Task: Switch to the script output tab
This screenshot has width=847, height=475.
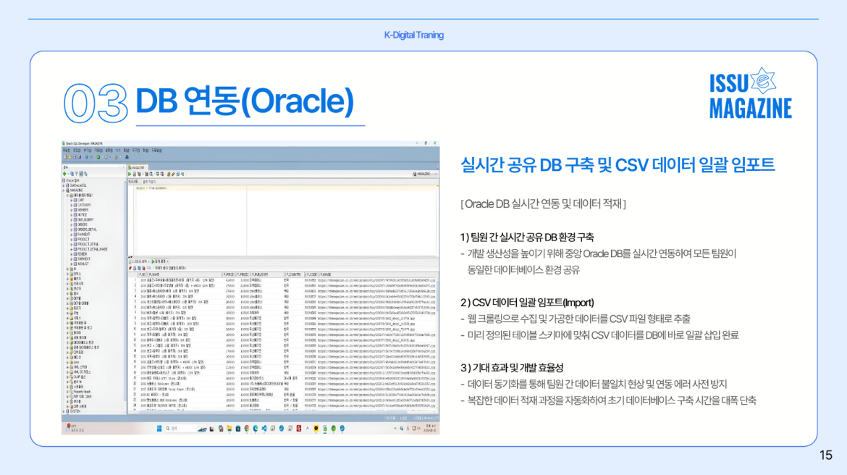Action: 138,261
